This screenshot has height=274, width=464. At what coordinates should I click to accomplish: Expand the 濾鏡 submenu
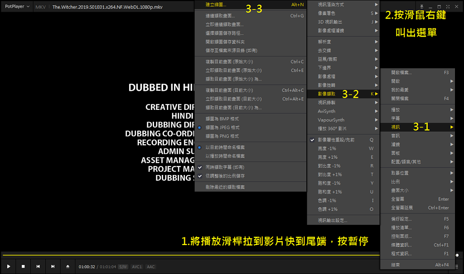(417, 144)
